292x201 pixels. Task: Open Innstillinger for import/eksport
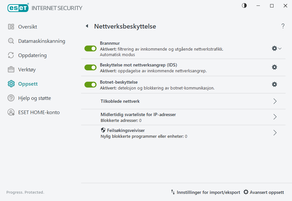click(x=205, y=192)
